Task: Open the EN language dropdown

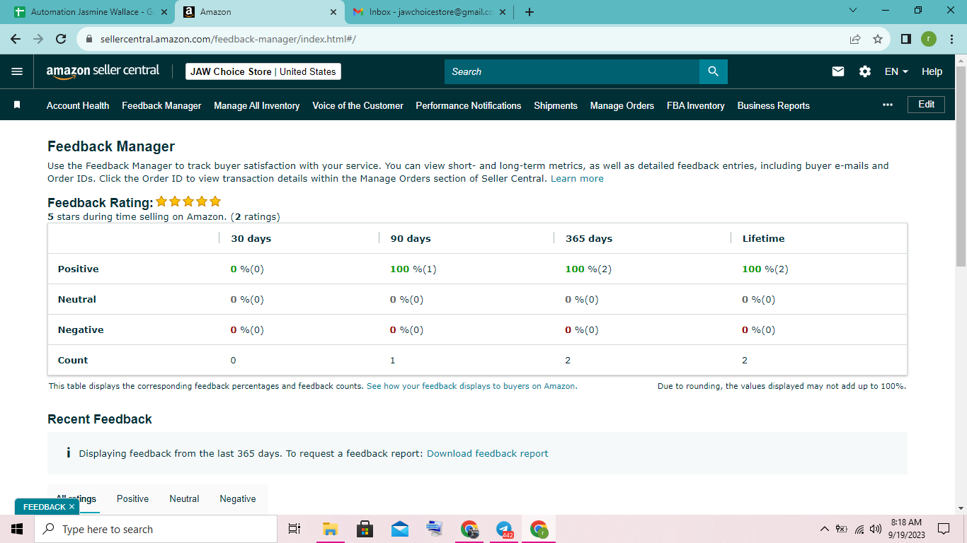Action: pyautogui.click(x=896, y=71)
